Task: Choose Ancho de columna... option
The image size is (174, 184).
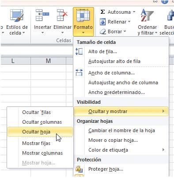Action: pos(121,73)
